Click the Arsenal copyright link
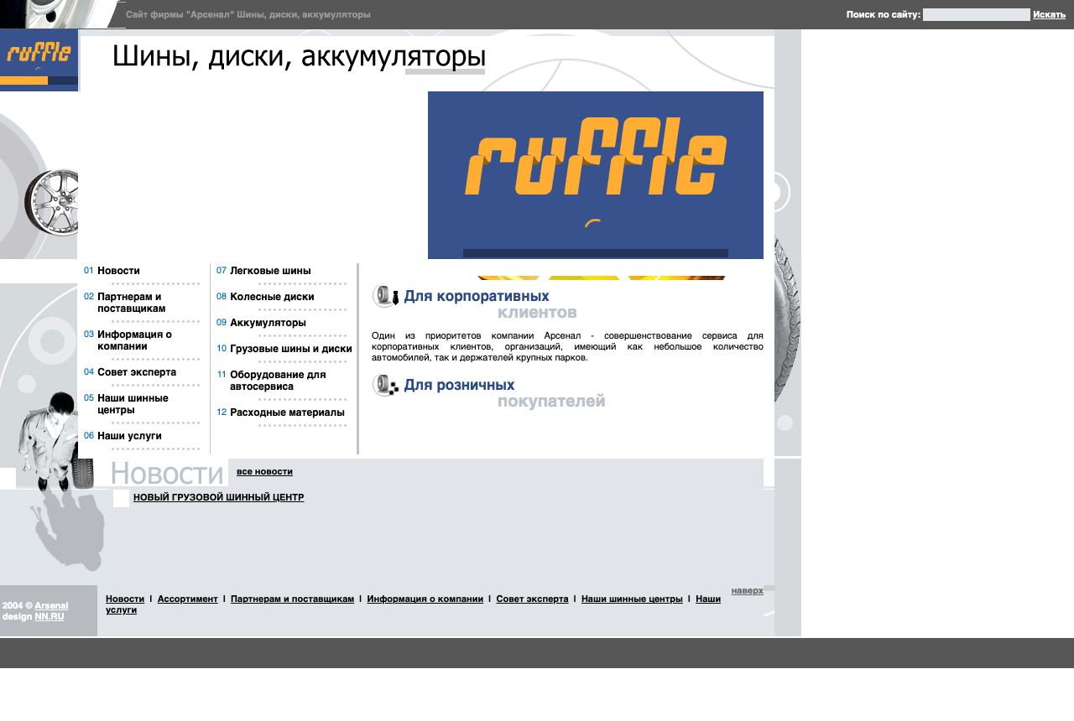Viewport: 1074px width, 721px height. click(x=51, y=605)
